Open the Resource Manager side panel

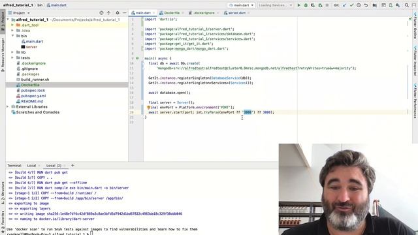[3, 55]
